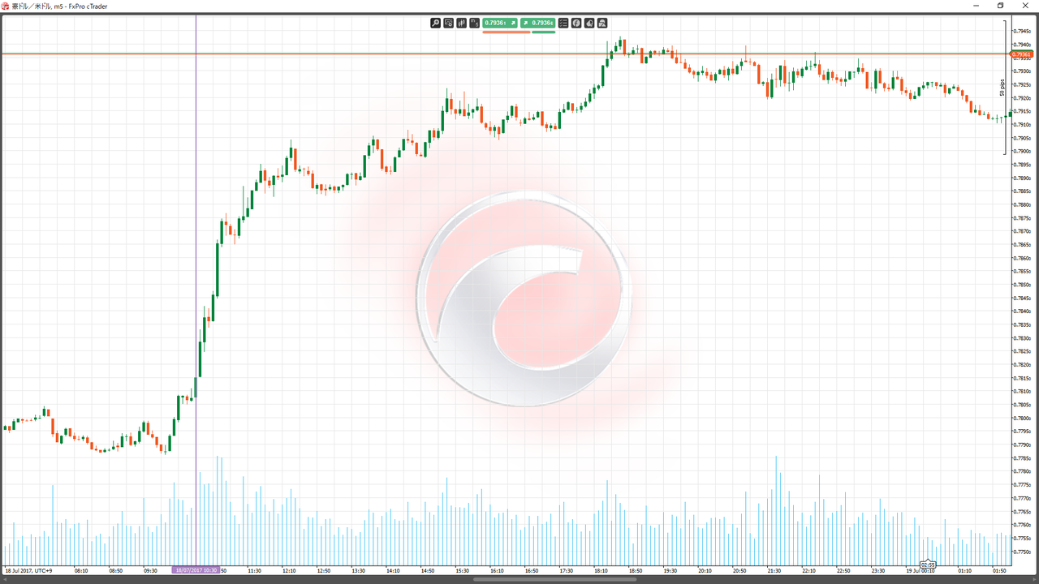This screenshot has width=1039, height=584.
Task: Share chart via Facebook icon
Action: pos(576,23)
